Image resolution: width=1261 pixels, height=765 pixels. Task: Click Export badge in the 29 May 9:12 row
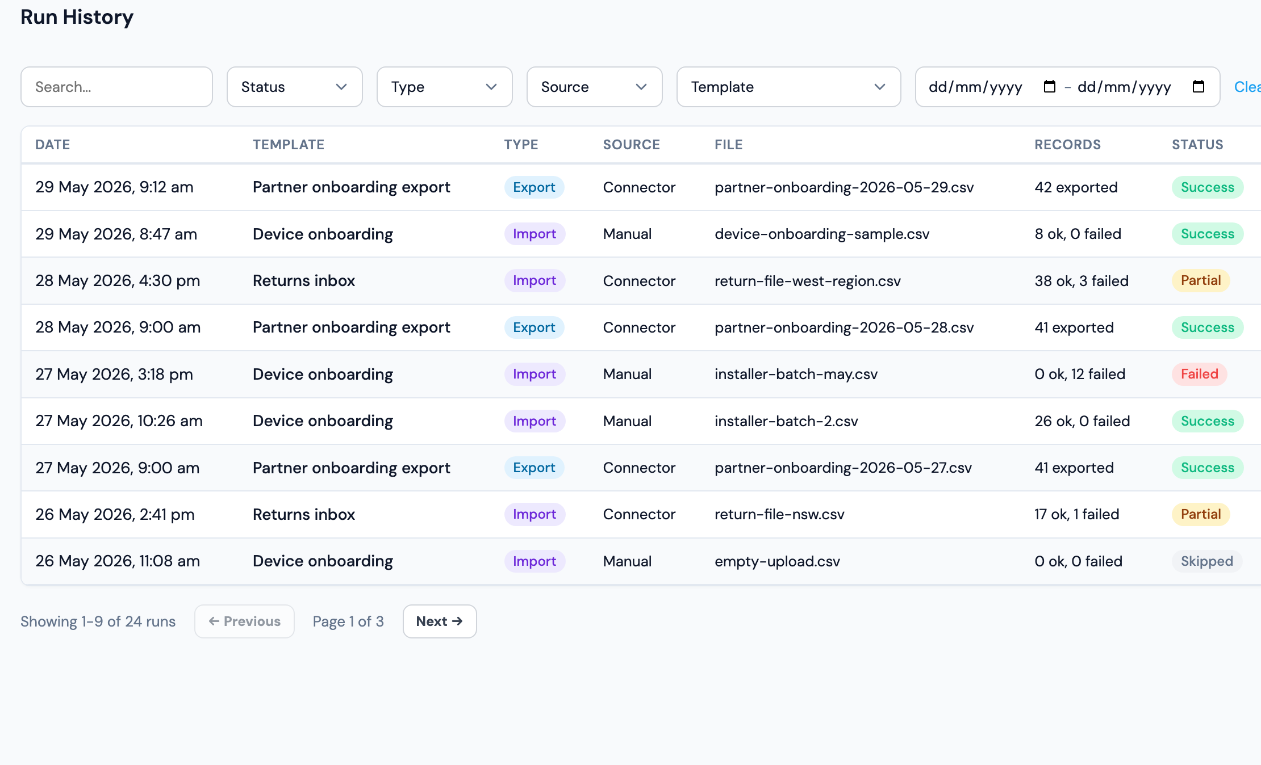tap(534, 187)
